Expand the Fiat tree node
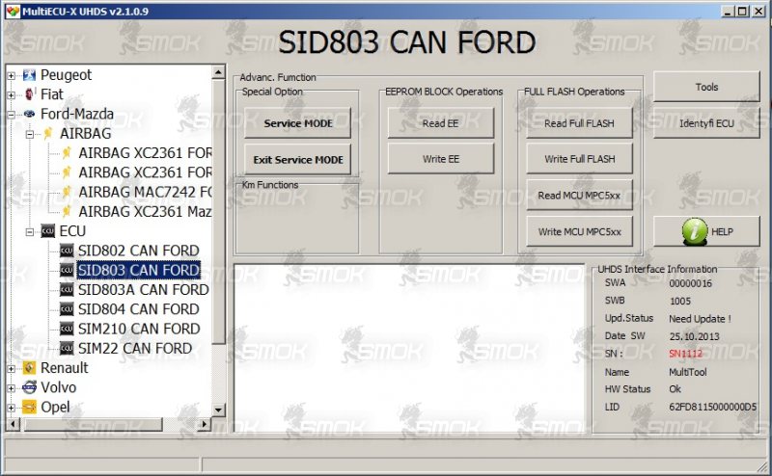772x476 pixels. [11, 94]
